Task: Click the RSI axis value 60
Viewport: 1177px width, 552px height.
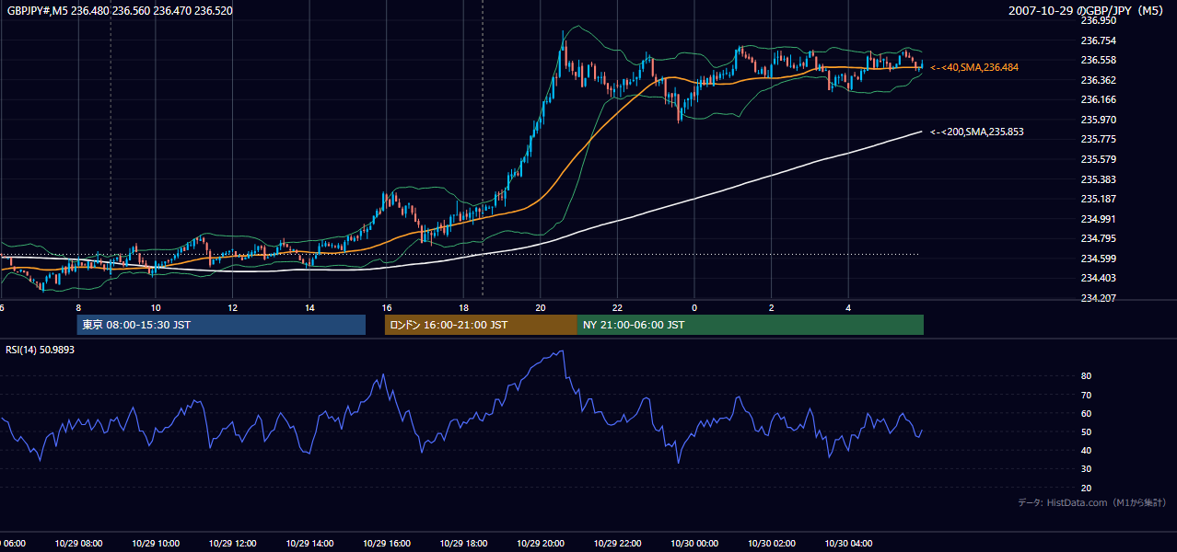Action: [1086, 413]
